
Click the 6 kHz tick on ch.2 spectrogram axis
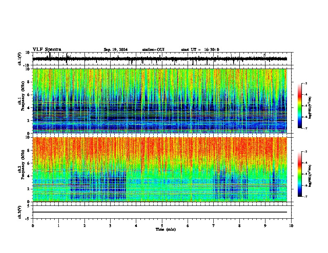tap(29, 163)
